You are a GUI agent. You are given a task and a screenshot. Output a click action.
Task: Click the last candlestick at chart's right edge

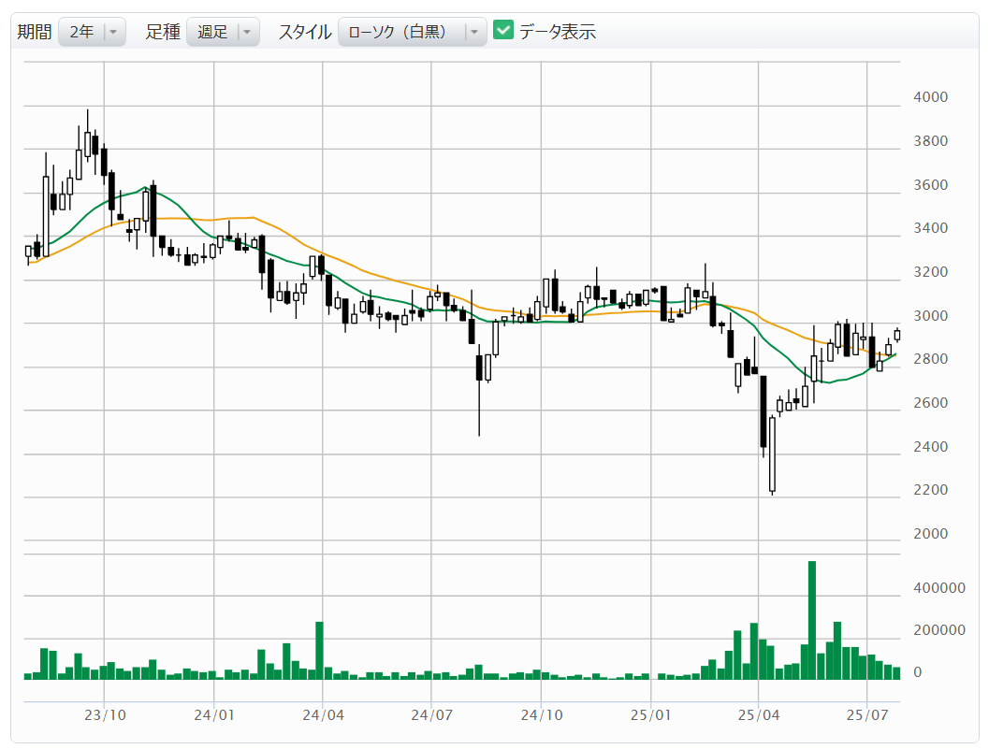pos(897,335)
